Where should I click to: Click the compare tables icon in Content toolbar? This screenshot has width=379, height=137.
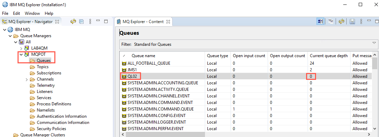pos(331,22)
